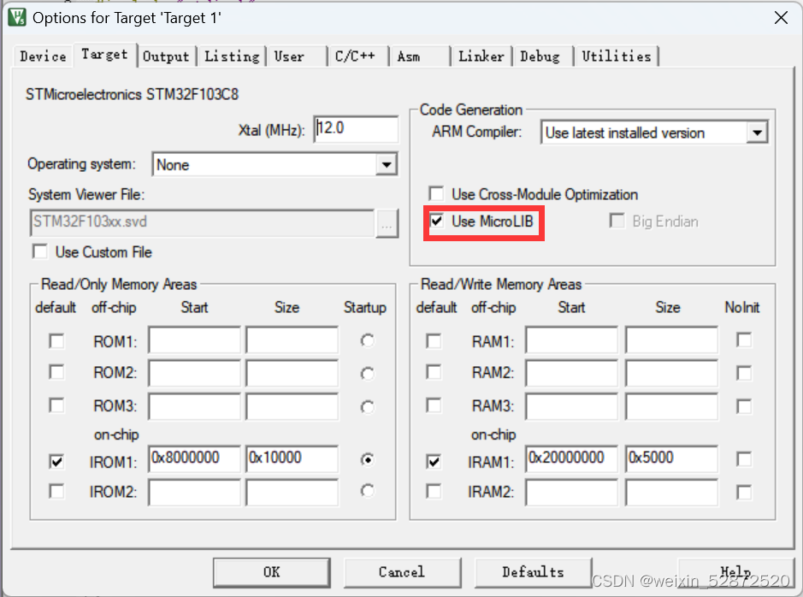Confirm settings with the OK button
Screen dimensions: 803x597
coord(272,572)
